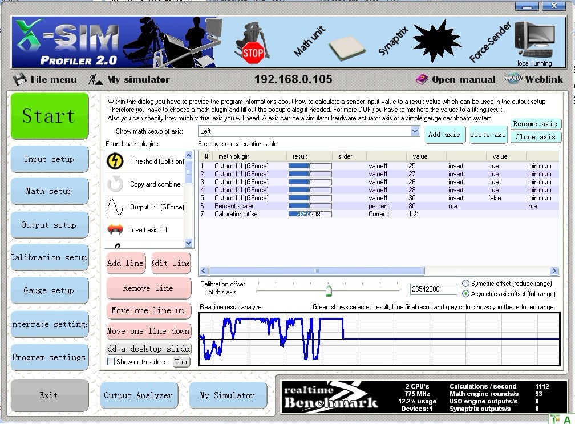This screenshot has height=424, width=575.
Task: Click the Rename axis button
Action: tap(535, 124)
